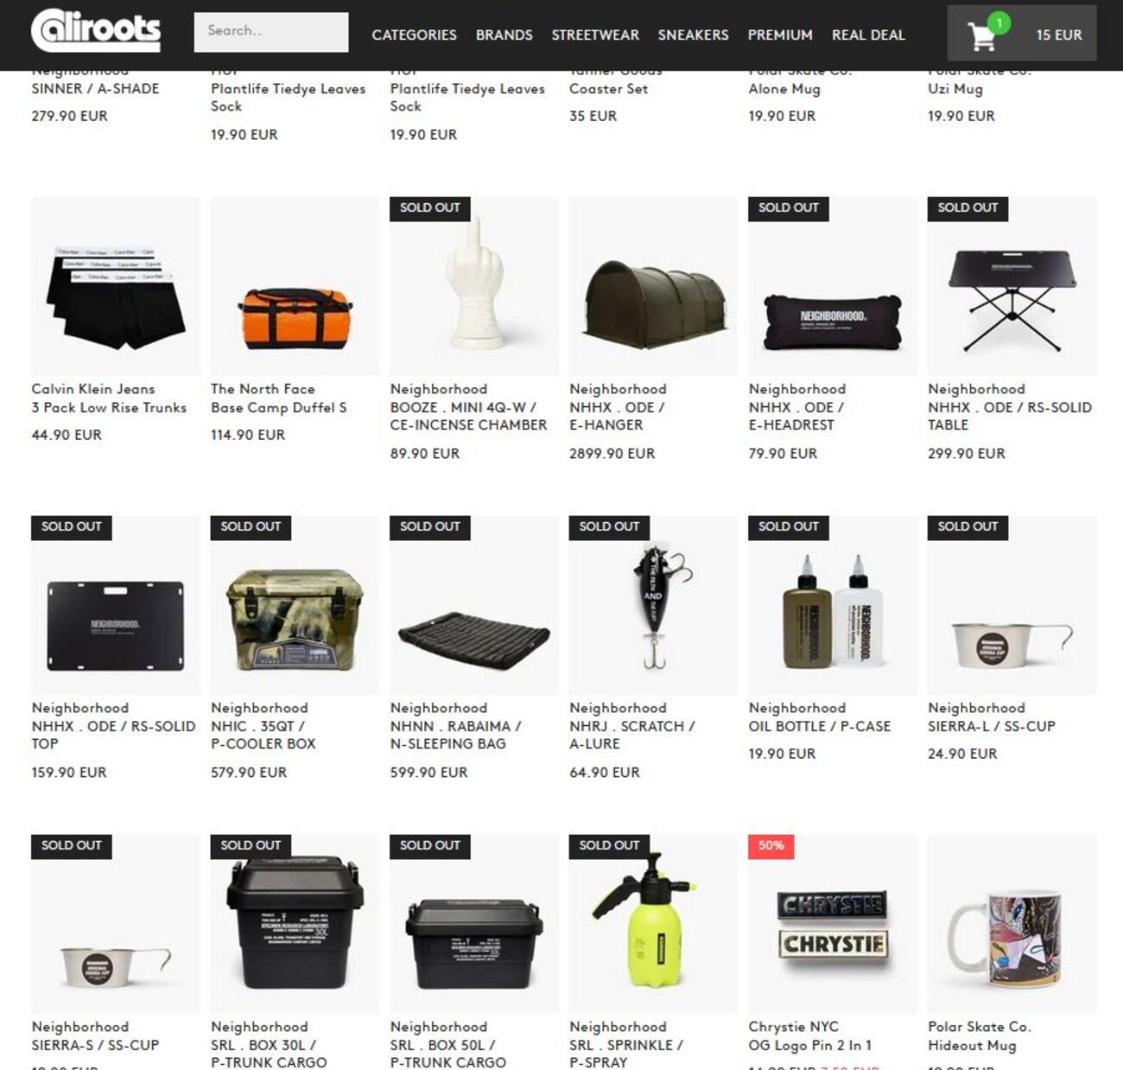Open the CATEGORIES menu
The image size is (1123, 1070).
click(x=414, y=35)
